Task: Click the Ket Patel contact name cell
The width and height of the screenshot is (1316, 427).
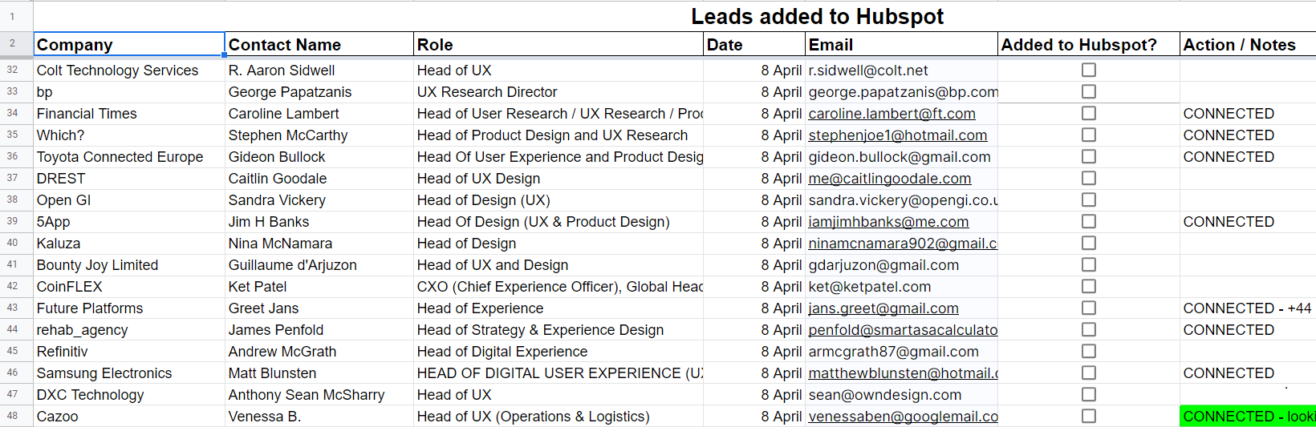Action: point(258,287)
